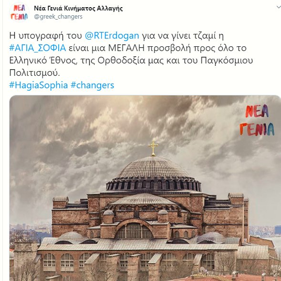Click the word ΜΕΓΑΛΗ in tweet text

point(126,48)
